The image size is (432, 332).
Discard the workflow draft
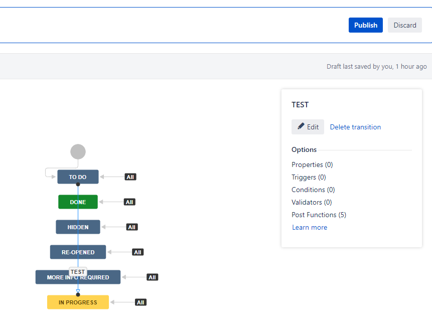[x=404, y=25]
